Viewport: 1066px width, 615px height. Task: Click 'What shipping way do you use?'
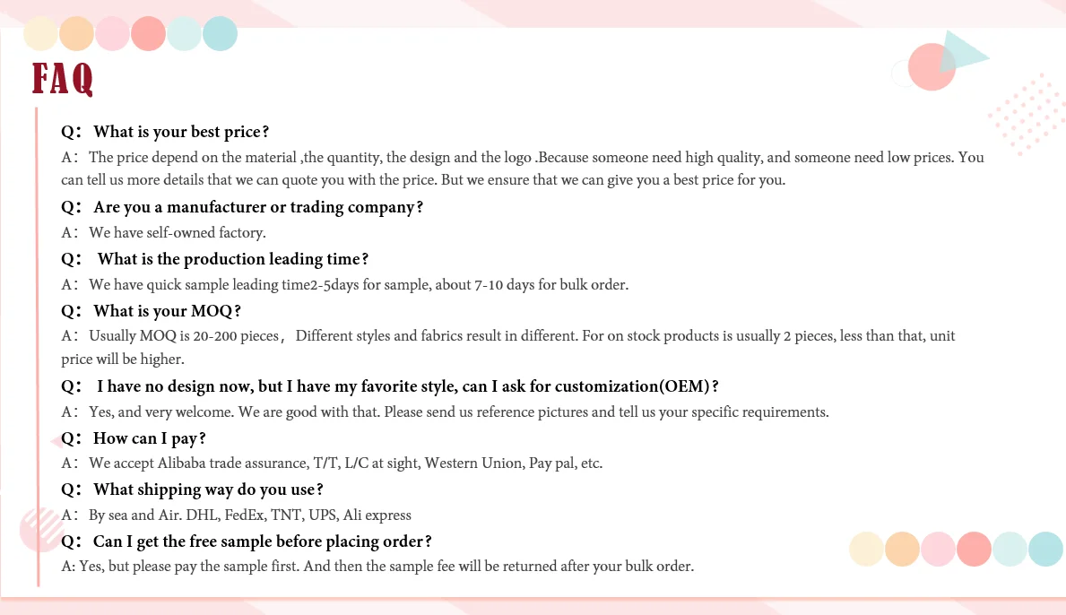coord(193,490)
